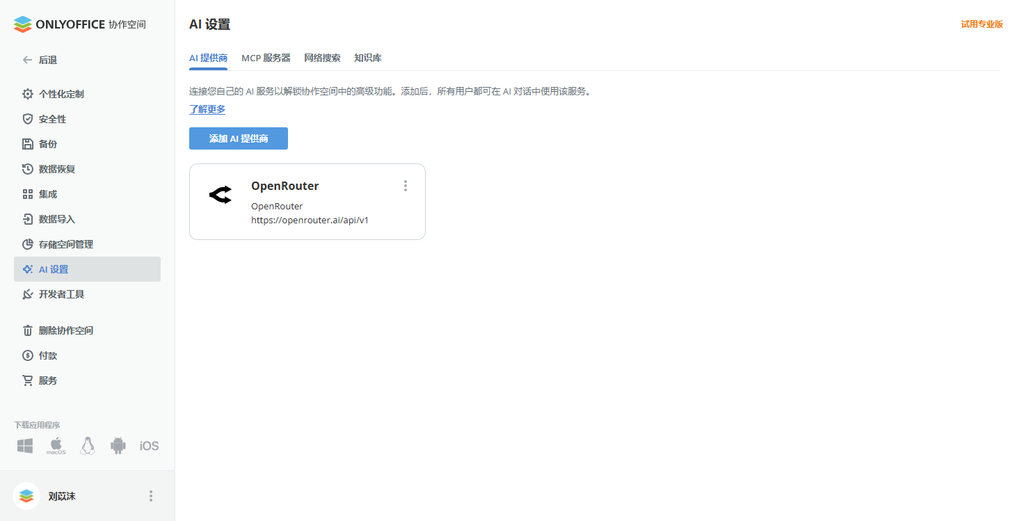Open the OpenRouter card options menu

point(406,185)
